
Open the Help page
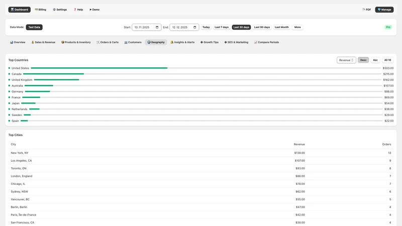click(78, 10)
